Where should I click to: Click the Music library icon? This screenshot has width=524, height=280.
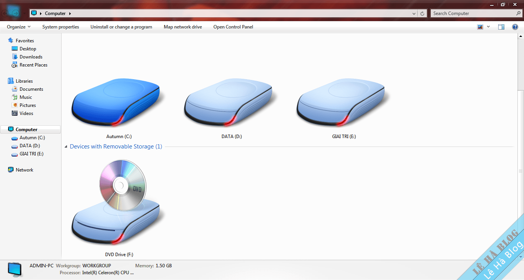click(x=15, y=97)
